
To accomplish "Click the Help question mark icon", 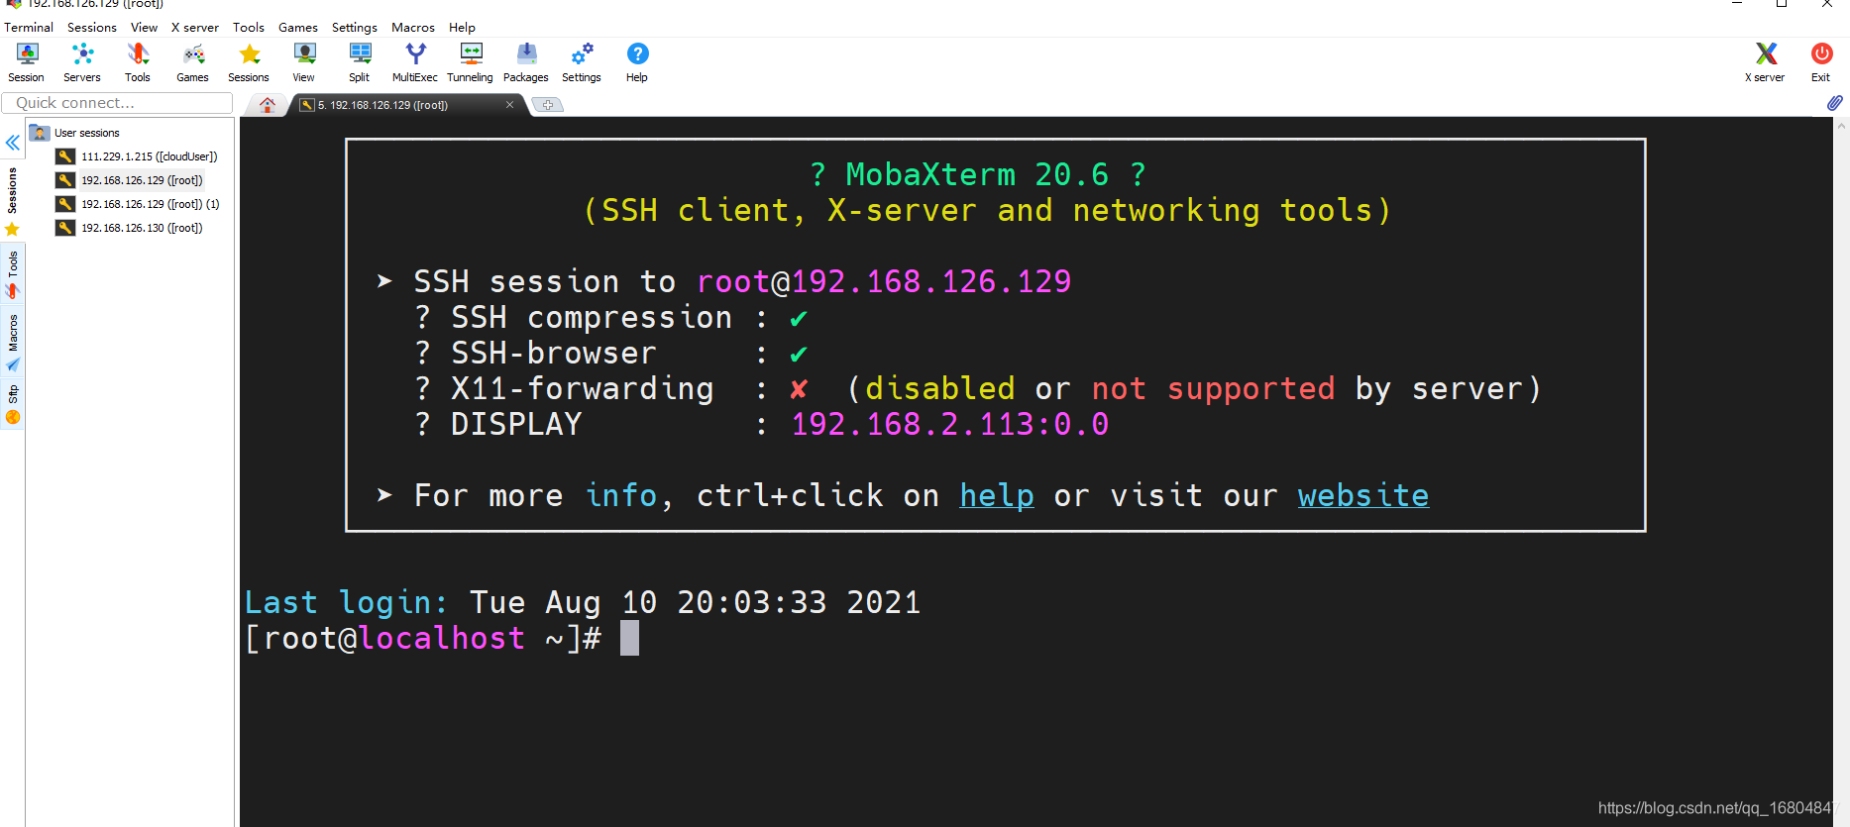I will 637,62.
